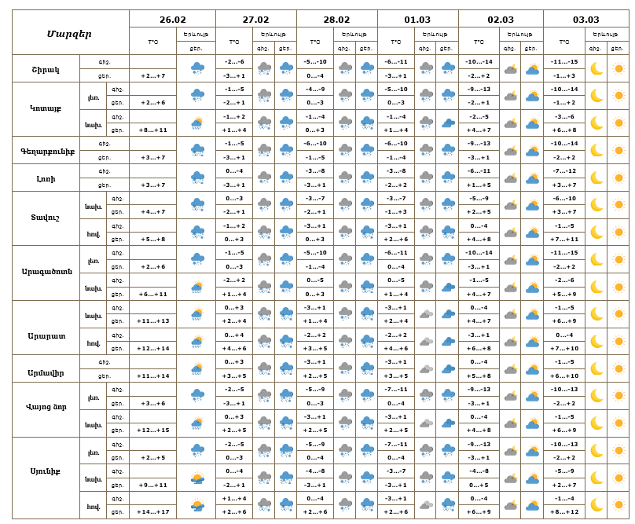The height and width of the screenshot is (524, 635).
Task: Click Shirak's 02.03 night cloudy moon icon
Action: point(511,68)
